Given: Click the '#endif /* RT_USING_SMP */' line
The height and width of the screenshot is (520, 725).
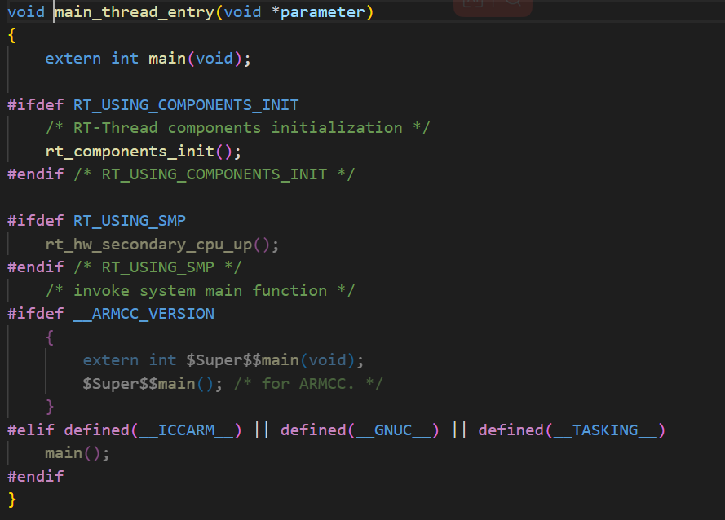Looking at the screenshot, I should (x=125, y=267).
